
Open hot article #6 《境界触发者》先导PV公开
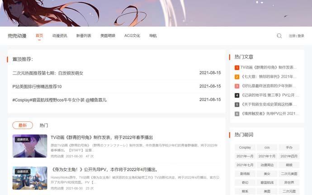coord(269,114)
